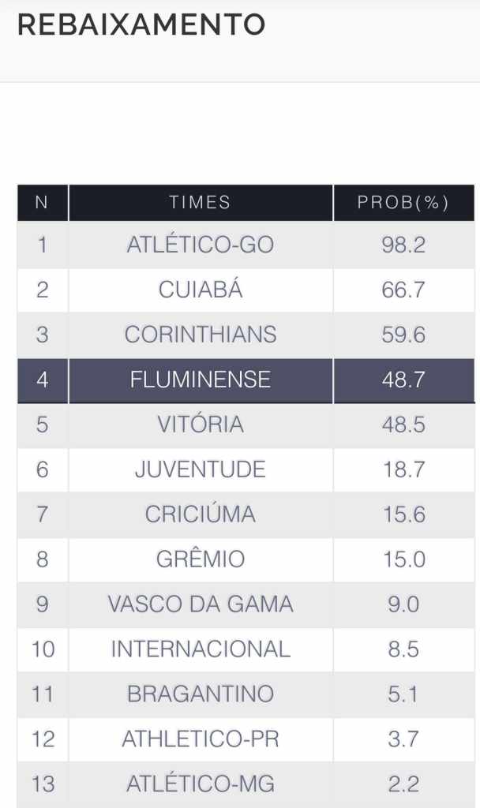Click the PROB(%) column header
This screenshot has height=808, width=480.
pyautogui.click(x=403, y=203)
